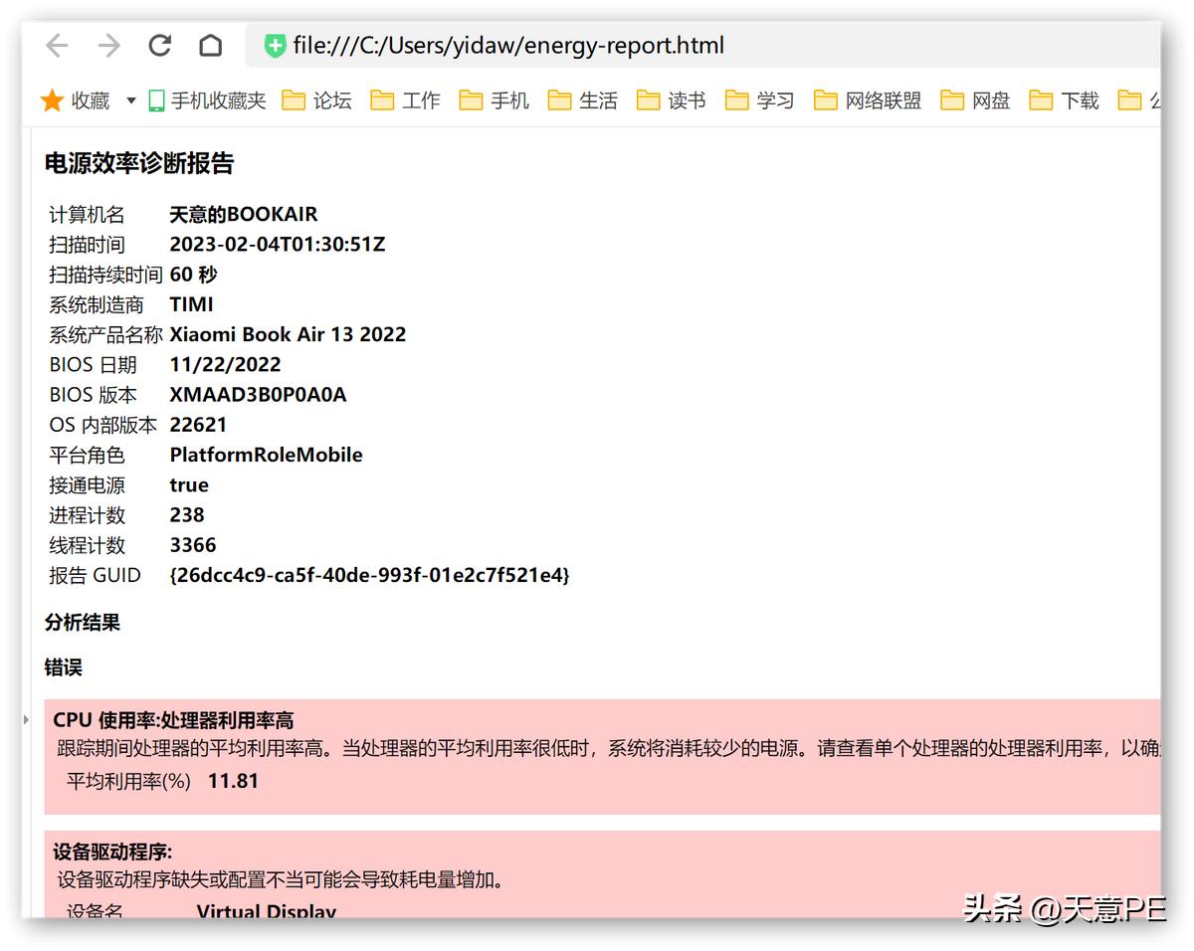Open the browser home page icon
Viewport: 1194px width, 951px height.
point(210,45)
